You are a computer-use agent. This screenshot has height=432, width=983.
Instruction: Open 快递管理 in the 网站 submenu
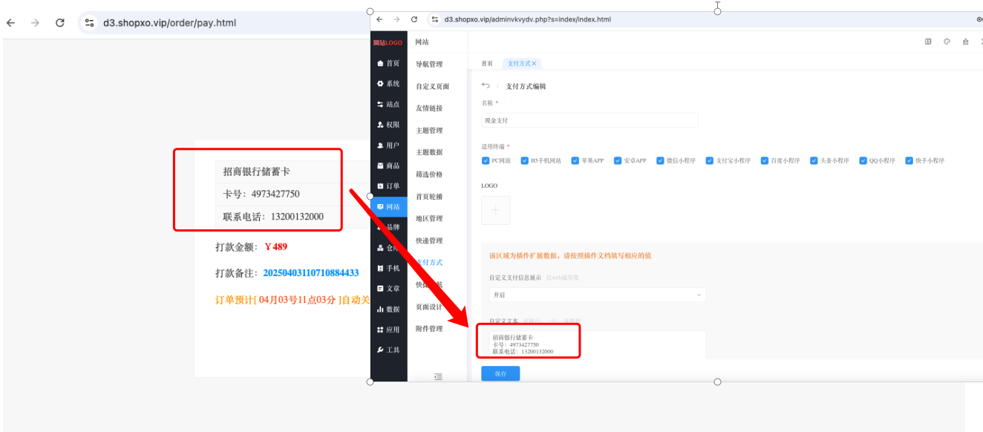click(429, 241)
